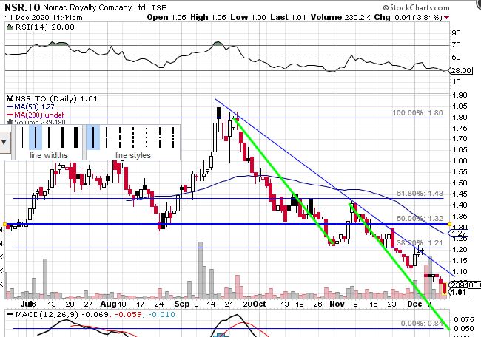This screenshot has width=481, height=337.
Task: Select the highlighted second line width option
Action: tap(36, 137)
